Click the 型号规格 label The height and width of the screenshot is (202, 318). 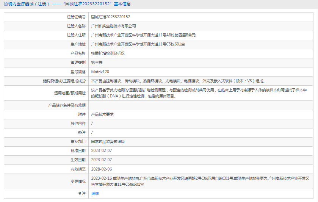click(x=78, y=72)
